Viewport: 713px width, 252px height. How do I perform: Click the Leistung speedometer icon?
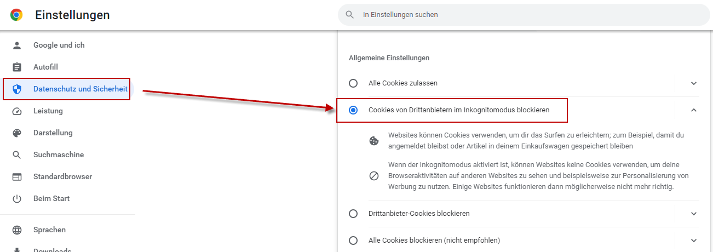coord(17,111)
